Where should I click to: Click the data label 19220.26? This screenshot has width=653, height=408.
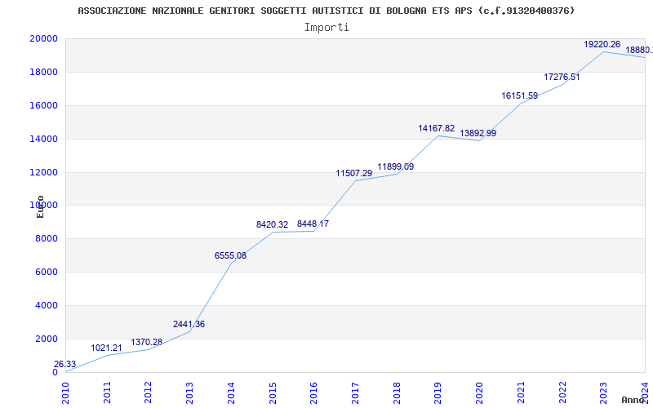pyautogui.click(x=602, y=45)
